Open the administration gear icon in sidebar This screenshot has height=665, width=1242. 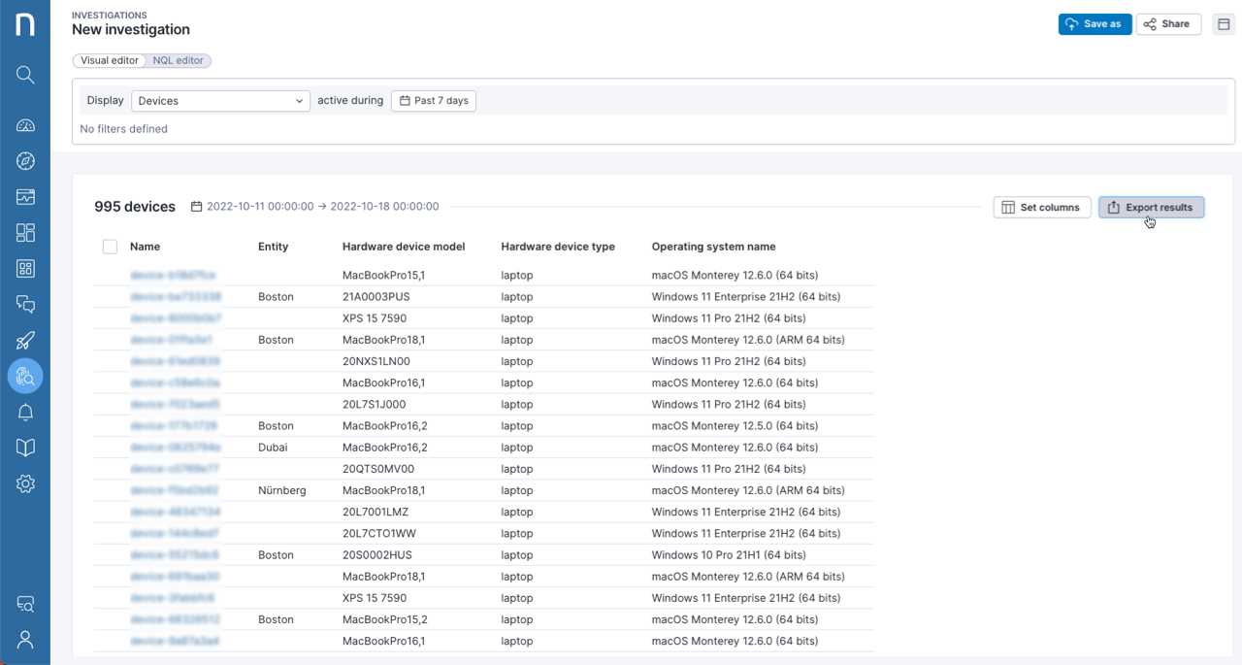pos(25,483)
